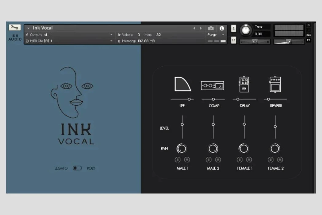
Task: Mute the Female 1 channel
Action: pyautogui.click(x=249, y=160)
